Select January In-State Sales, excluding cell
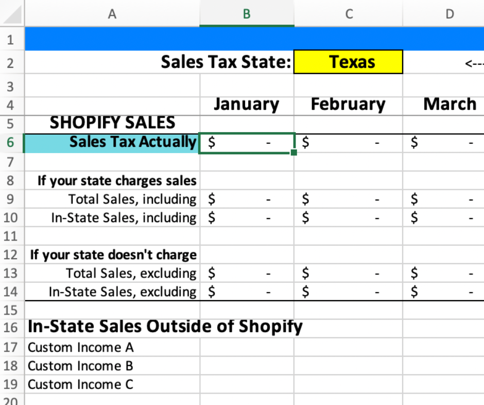Screen dimensions: 484x405 click(x=246, y=292)
